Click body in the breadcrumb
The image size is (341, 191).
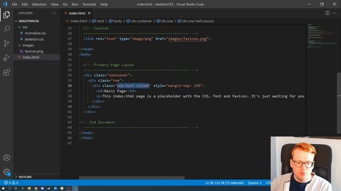(118, 21)
